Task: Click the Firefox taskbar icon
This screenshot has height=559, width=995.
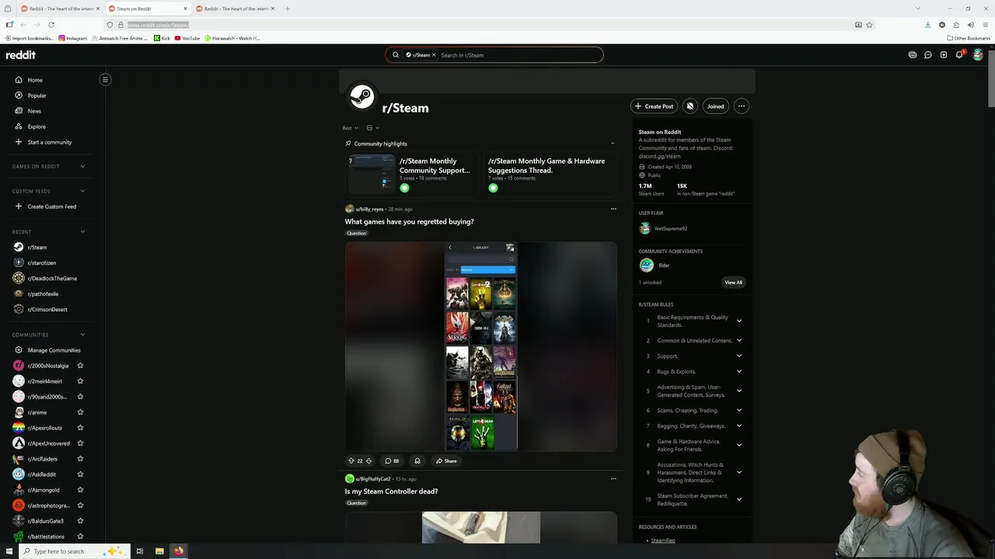Action: click(179, 551)
